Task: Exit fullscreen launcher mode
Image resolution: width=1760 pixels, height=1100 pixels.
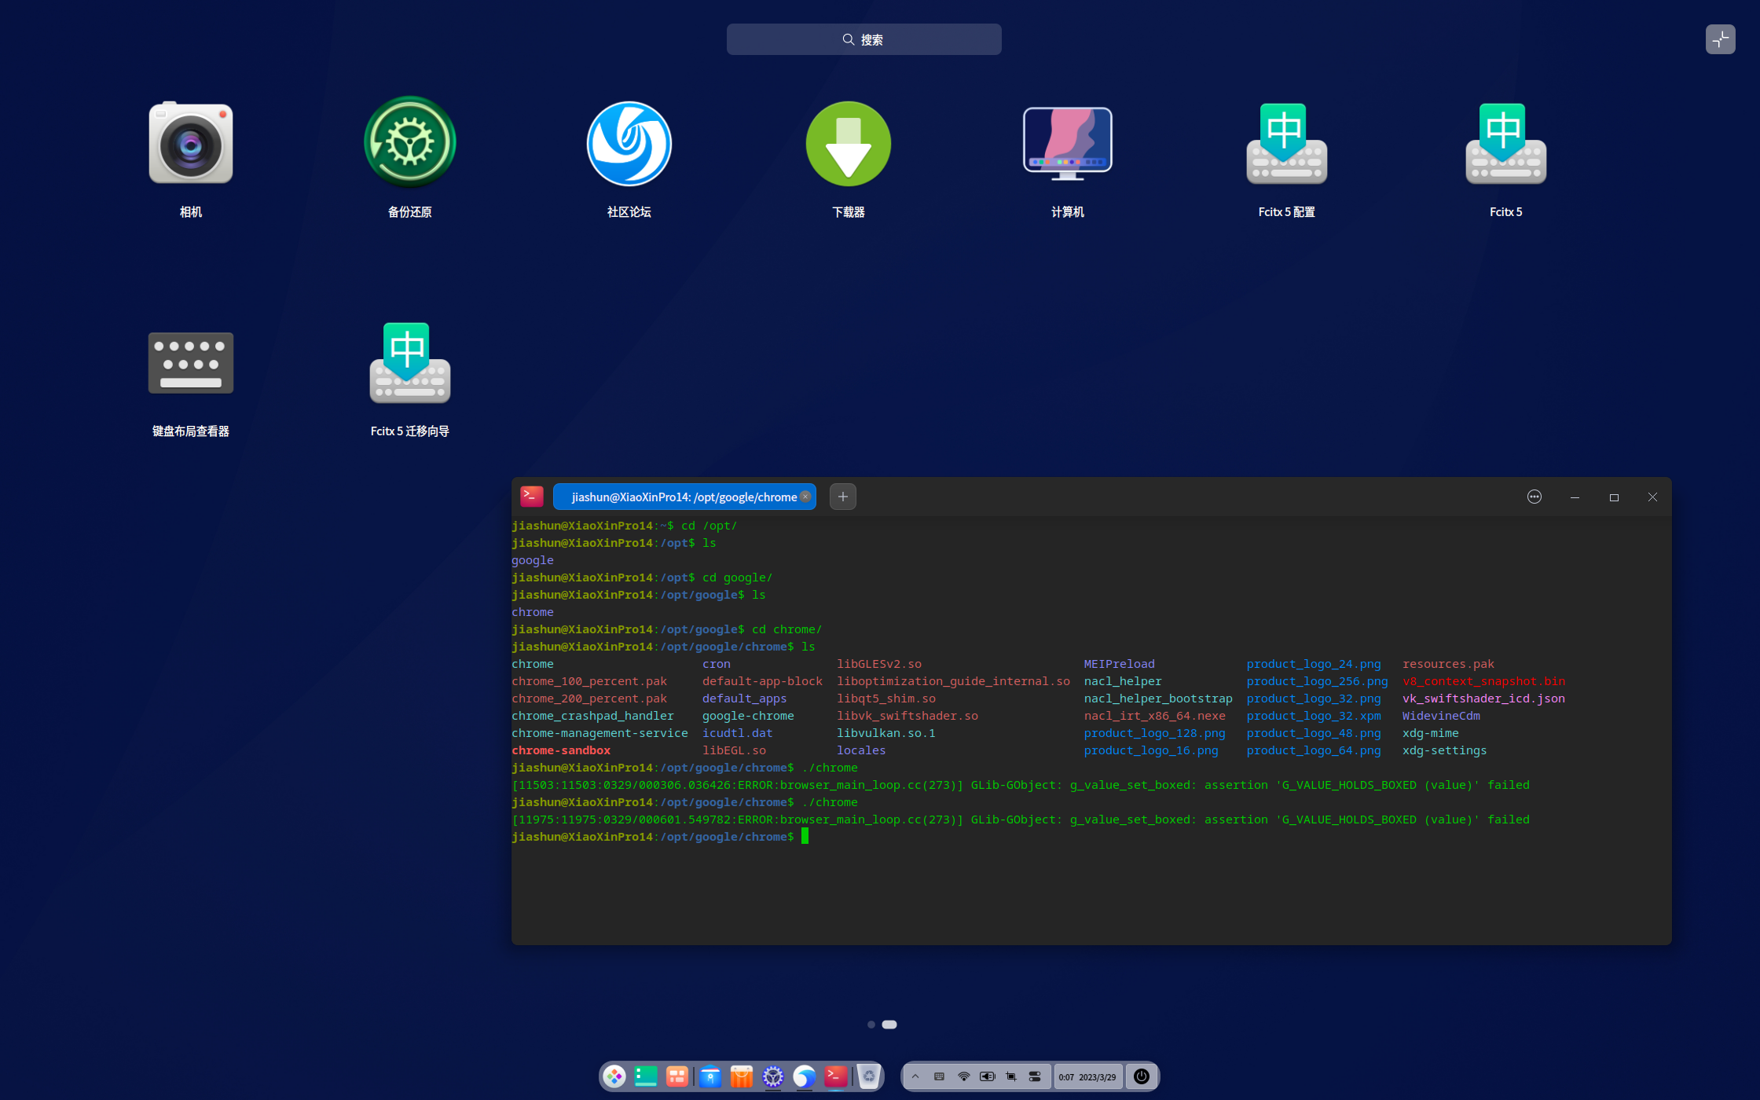Action: [1720, 39]
